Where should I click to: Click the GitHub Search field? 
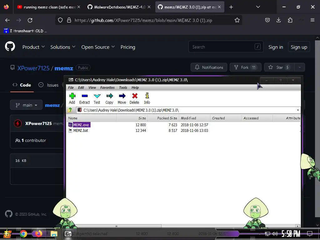click(x=226, y=47)
